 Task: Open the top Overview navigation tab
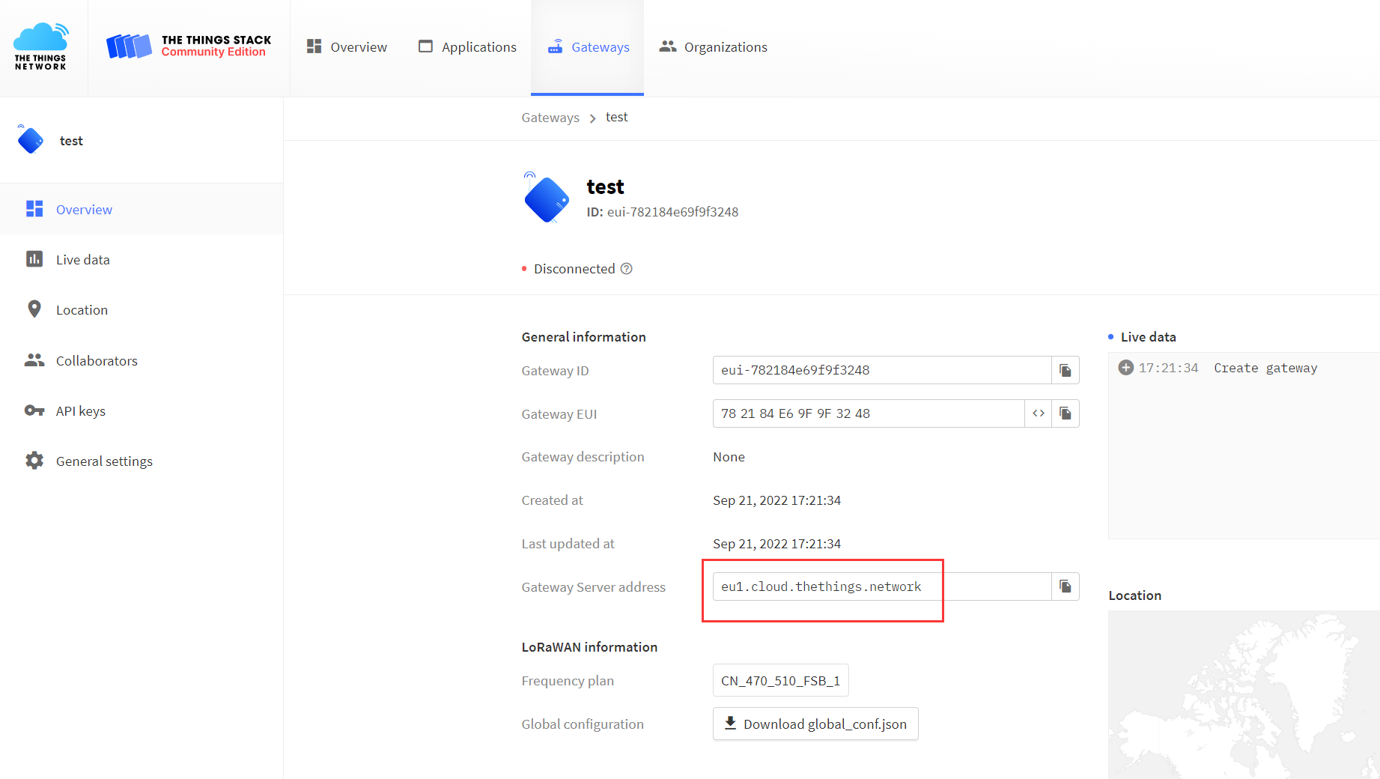coord(347,47)
